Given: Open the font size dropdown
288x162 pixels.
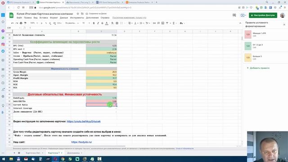Looking at the screenshot, I should (x=86, y=23).
